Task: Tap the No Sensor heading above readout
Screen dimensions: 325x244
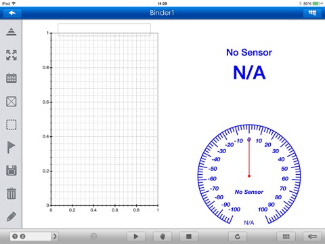Action: click(x=249, y=52)
